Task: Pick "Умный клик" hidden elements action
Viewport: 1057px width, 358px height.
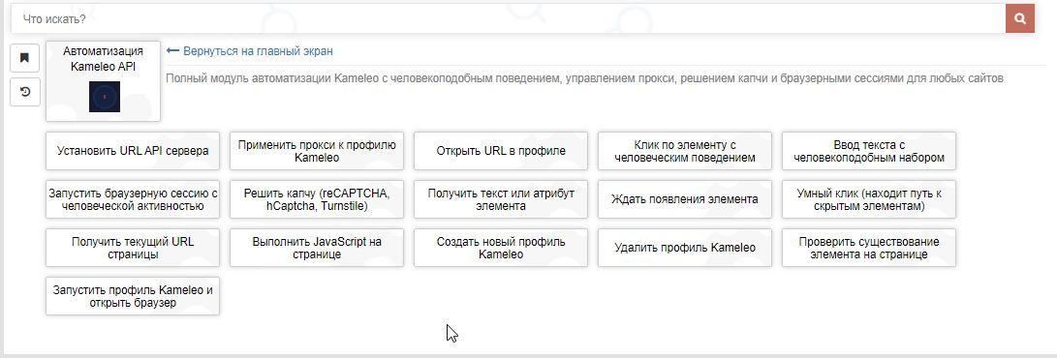Action: [869, 199]
